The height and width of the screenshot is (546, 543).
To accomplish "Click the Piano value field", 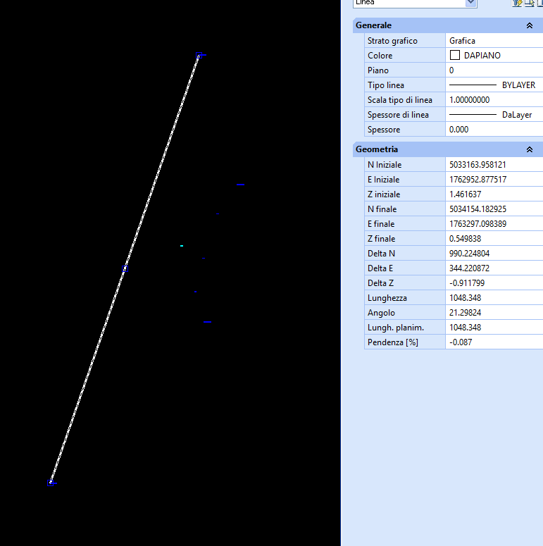I will (493, 70).
